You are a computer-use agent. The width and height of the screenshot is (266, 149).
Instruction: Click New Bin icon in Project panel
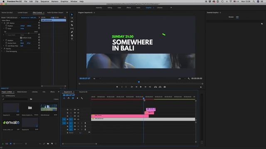[48, 144]
